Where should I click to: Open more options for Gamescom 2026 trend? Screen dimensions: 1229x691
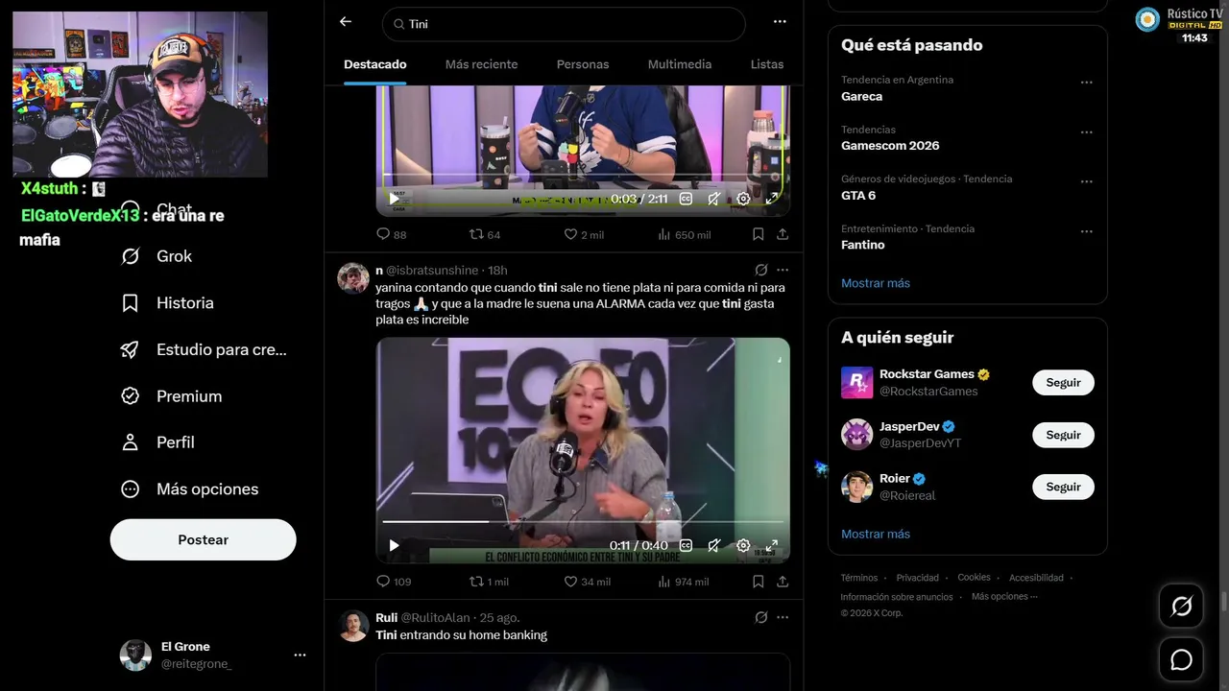1087,132
